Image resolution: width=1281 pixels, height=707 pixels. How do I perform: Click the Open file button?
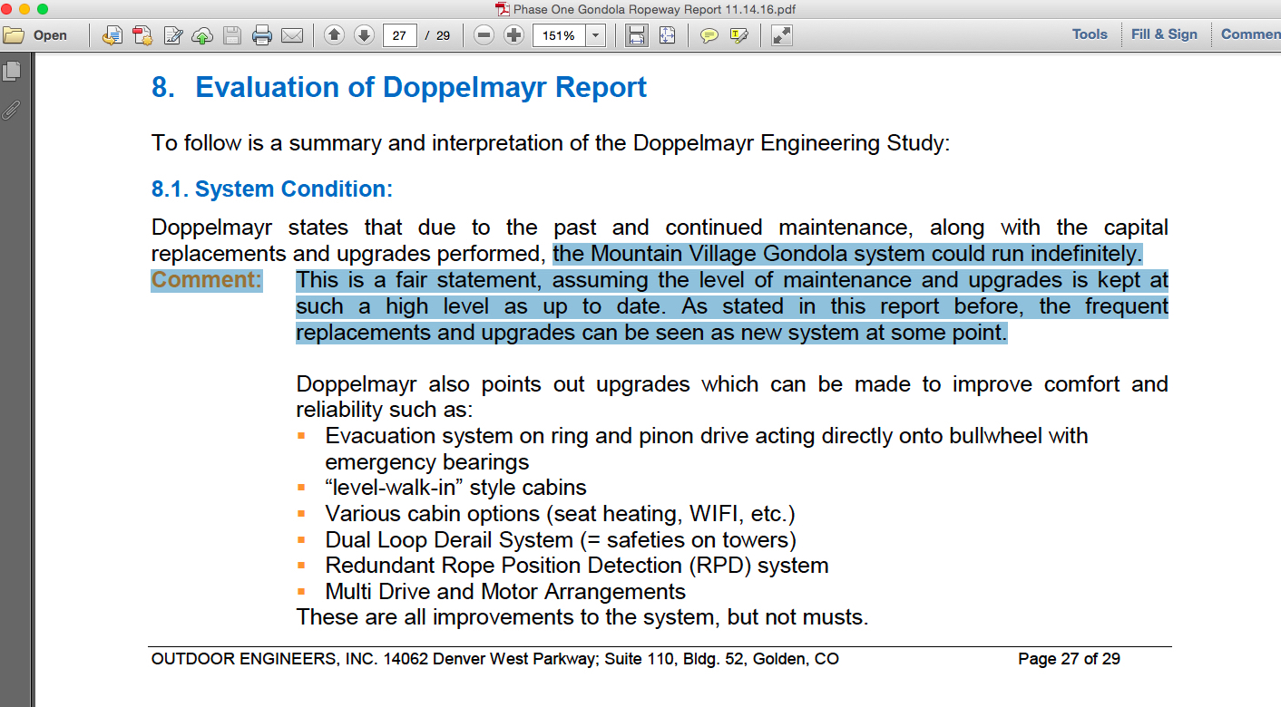tap(36, 35)
